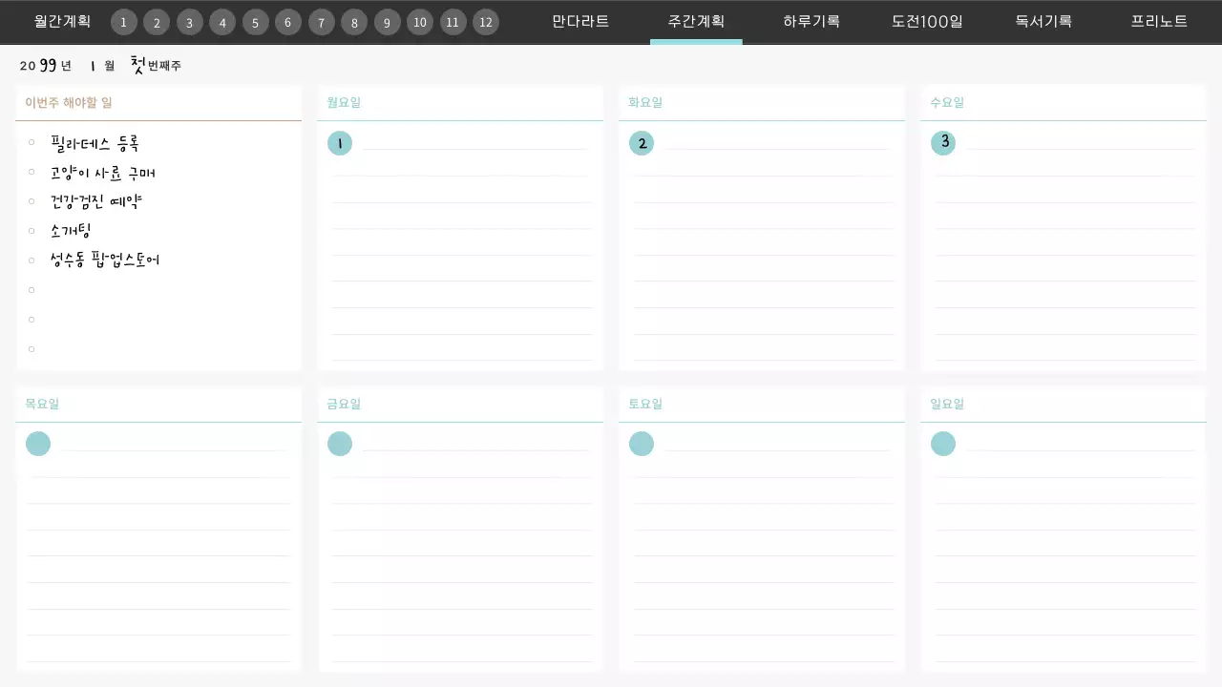The height and width of the screenshot is (687, 1222).
Task: Check off the 필라테스 등록 task bullet
Action: 32,142
